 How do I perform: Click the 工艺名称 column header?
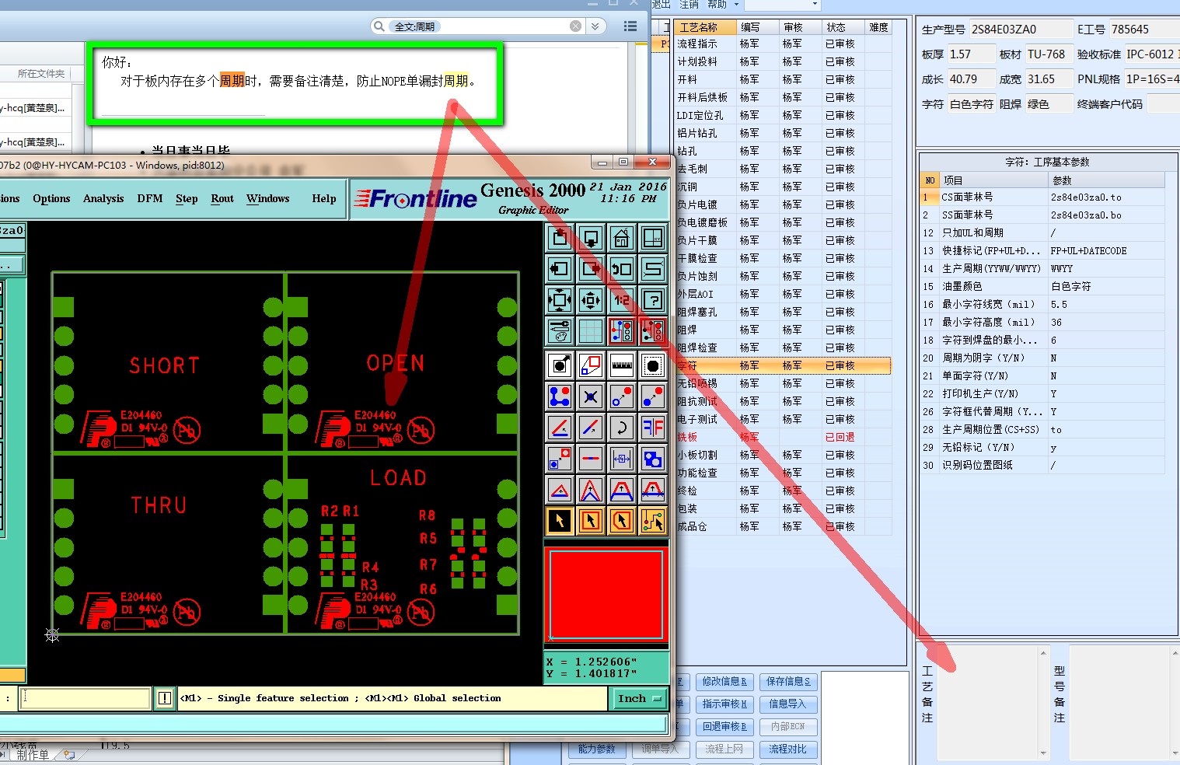pos(704,27)
